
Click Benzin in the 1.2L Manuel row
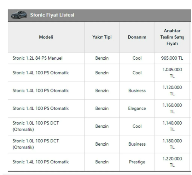[x=102, y=58]
